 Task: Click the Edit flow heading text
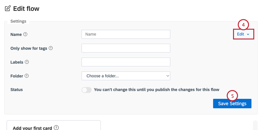click(26, 9)
